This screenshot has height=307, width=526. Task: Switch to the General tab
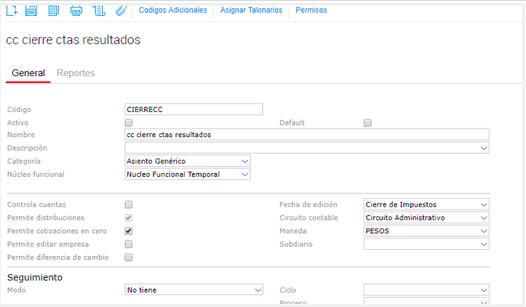[x=28, y=72]
